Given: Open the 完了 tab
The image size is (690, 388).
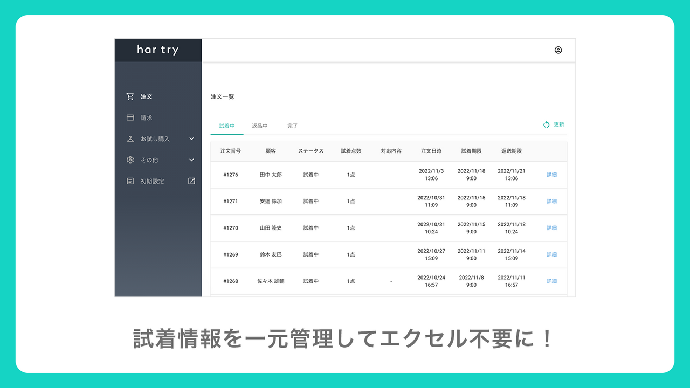Looking at the screenshot, I should [292, 125].
